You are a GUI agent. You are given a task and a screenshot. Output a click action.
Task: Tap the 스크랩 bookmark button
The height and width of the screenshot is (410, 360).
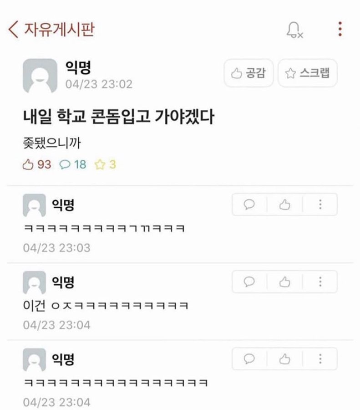click(x=308, y=73)
